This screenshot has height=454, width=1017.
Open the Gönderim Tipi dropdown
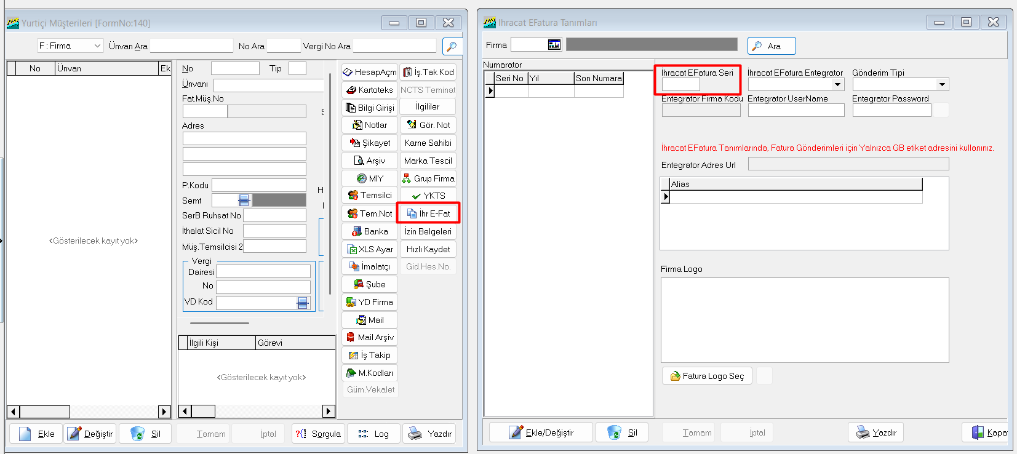(942, 85)
